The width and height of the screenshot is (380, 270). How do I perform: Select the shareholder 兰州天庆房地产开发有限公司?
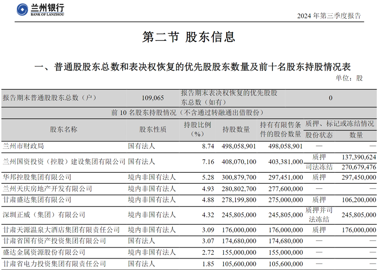point(47,189)
